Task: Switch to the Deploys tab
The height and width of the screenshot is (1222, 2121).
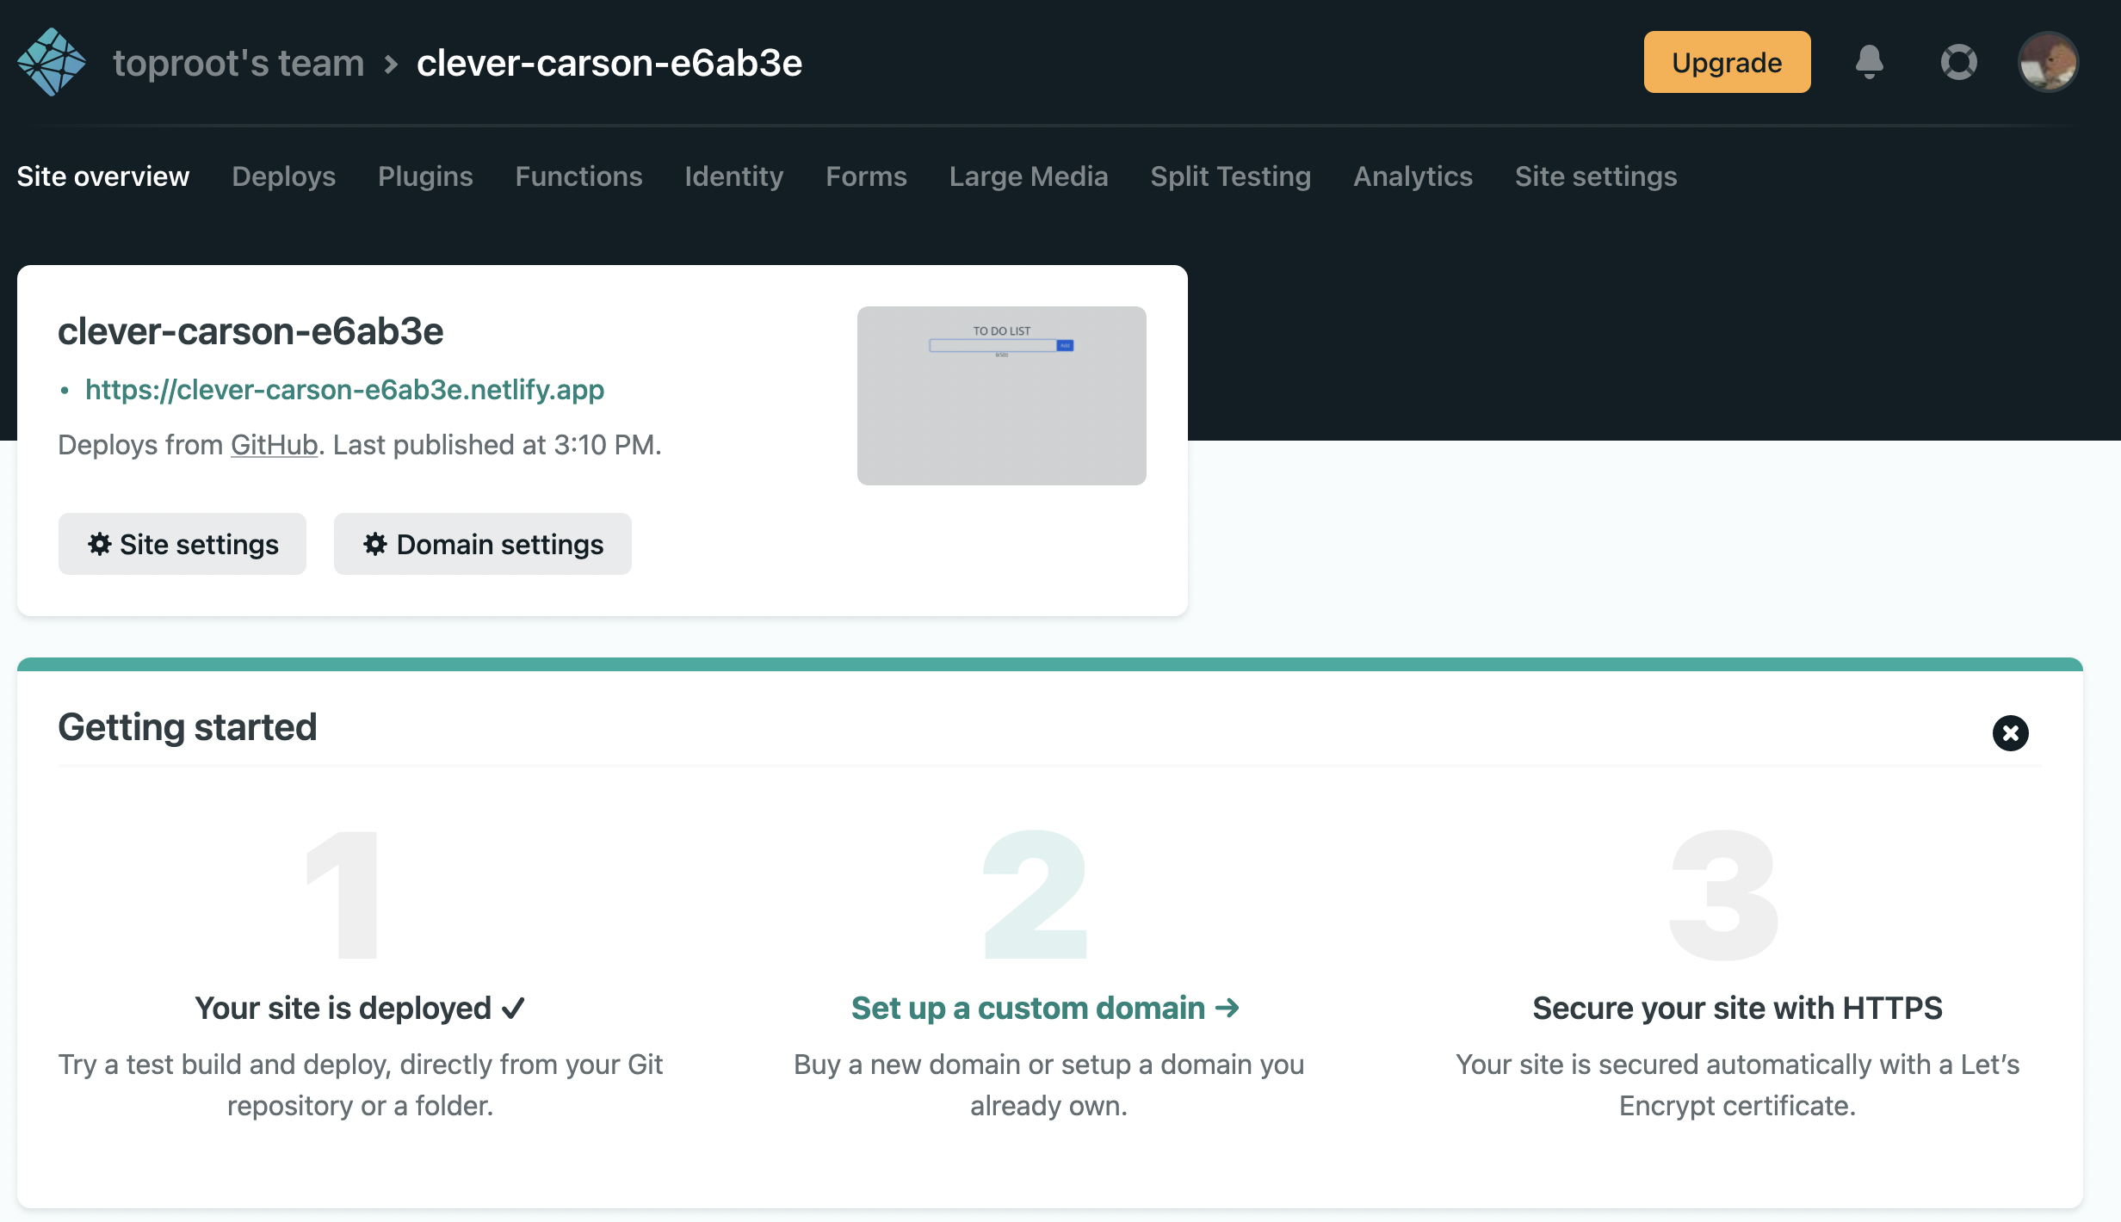Action: (283, 176)
